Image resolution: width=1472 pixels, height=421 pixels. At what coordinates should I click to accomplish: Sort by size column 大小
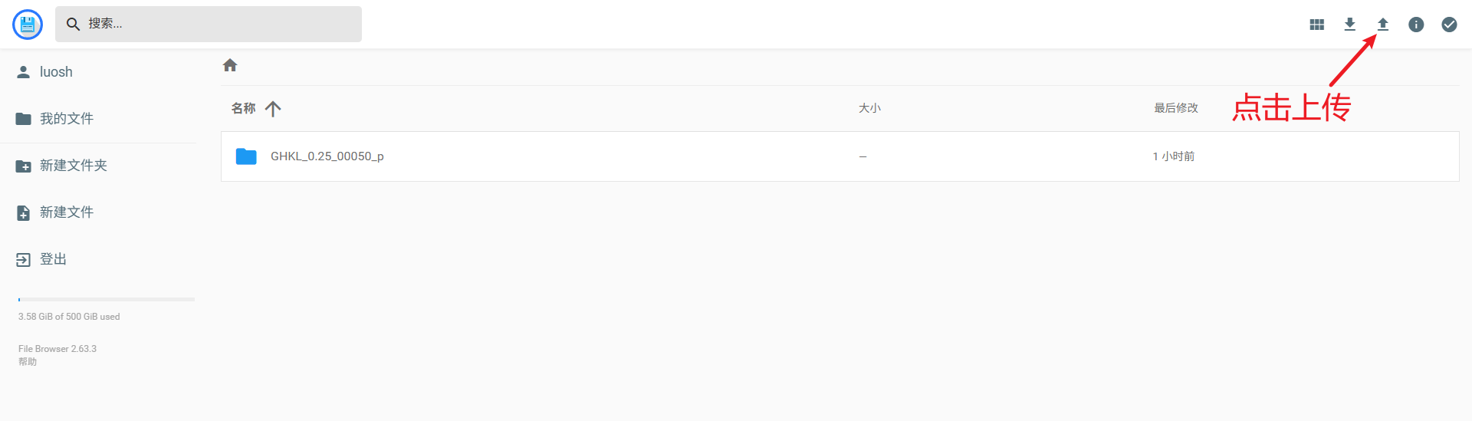click(869, 108)
